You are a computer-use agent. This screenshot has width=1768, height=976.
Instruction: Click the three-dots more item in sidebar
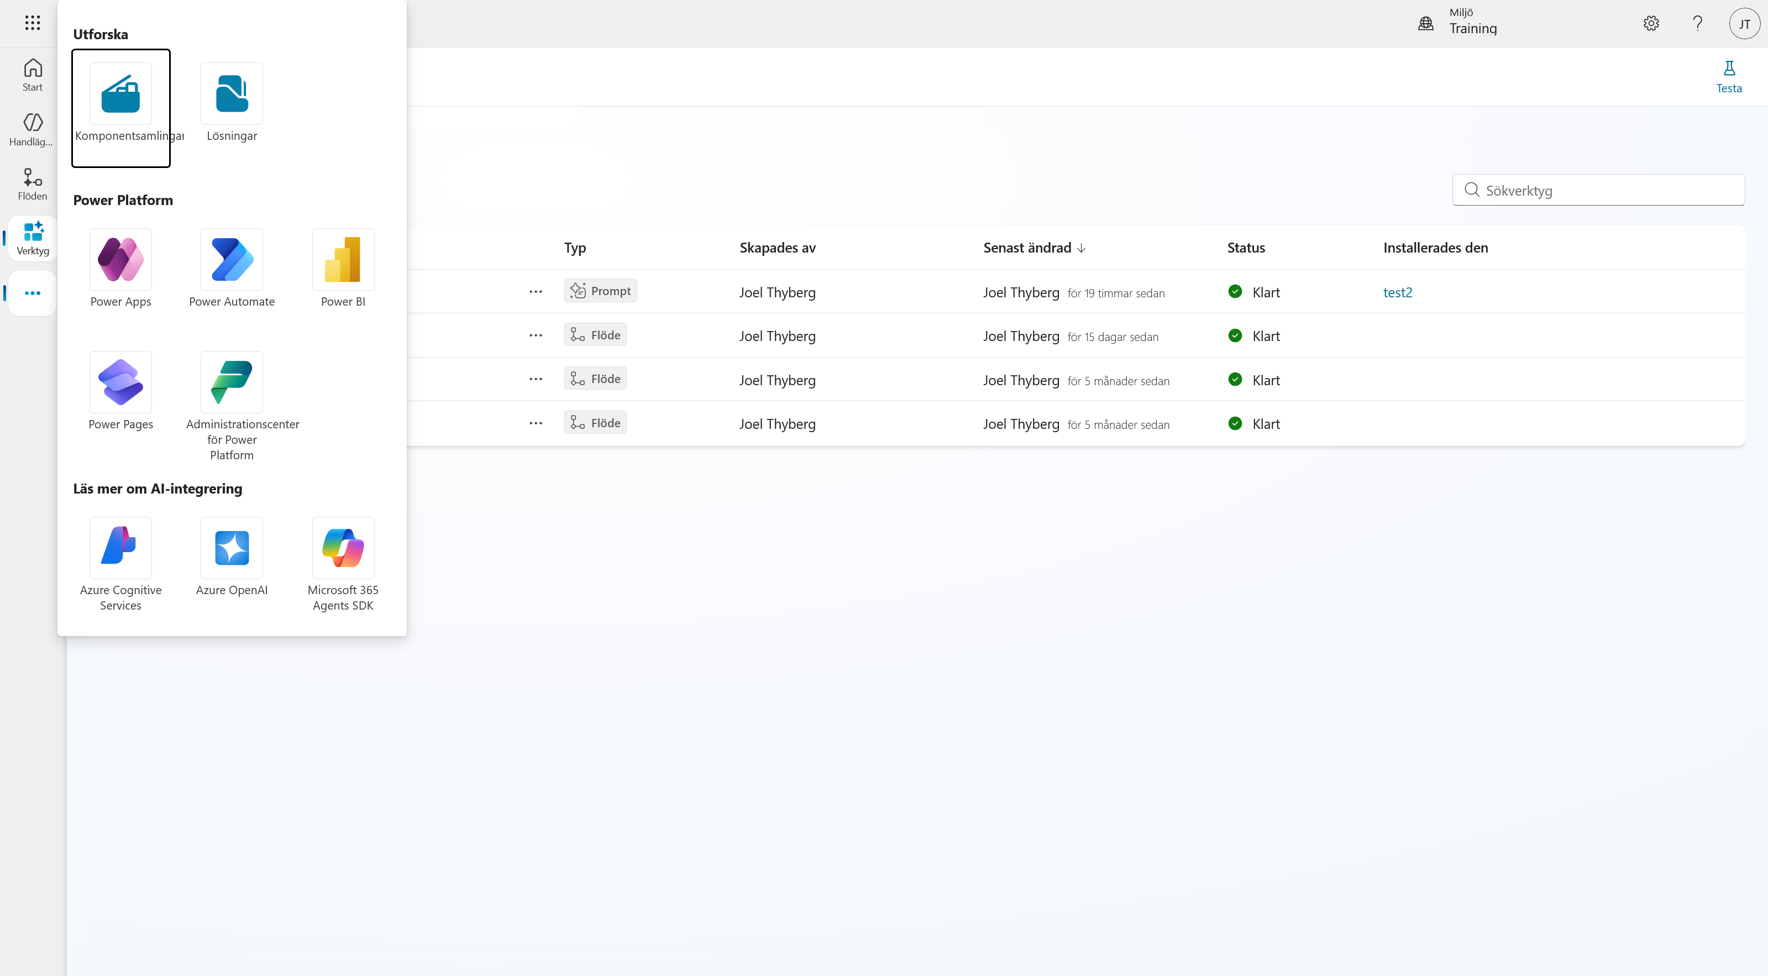pyautogui.click(x=32, y=293)
